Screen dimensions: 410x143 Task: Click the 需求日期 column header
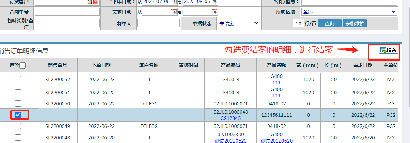[363, 65]
